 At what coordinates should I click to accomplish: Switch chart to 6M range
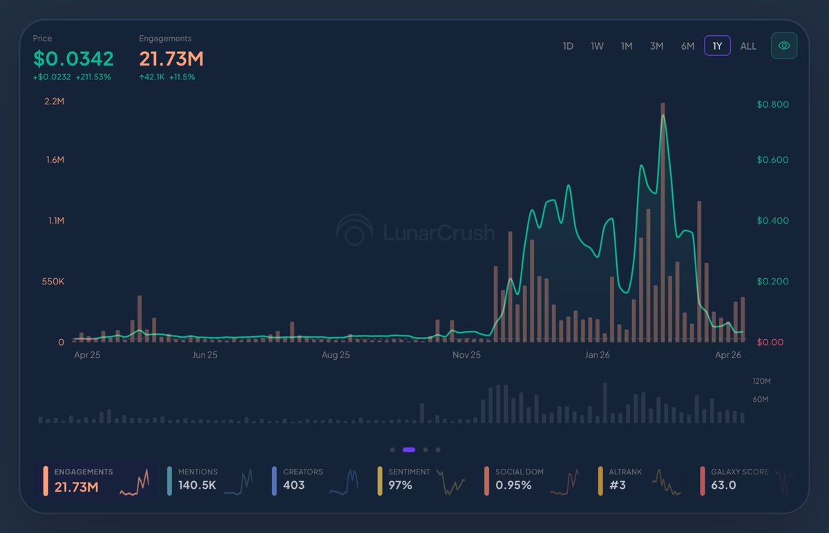(x=687, y=46)
